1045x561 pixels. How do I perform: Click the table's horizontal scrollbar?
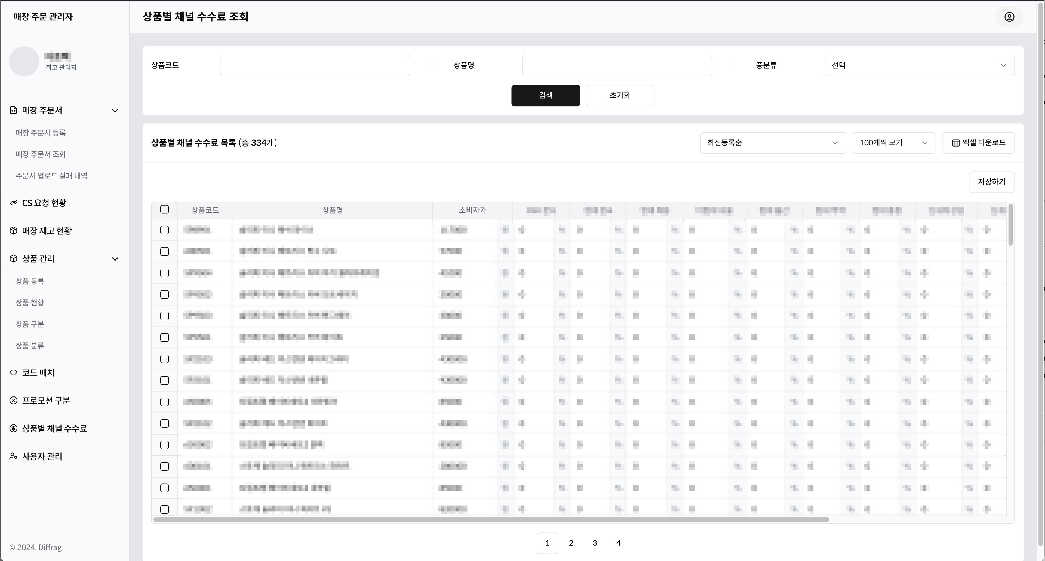(x=491, y=520)
